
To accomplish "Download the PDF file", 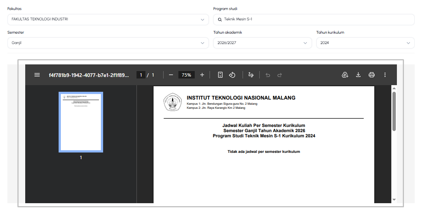I will click(x=358, y=75).
